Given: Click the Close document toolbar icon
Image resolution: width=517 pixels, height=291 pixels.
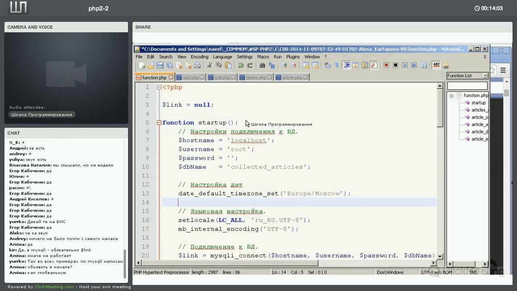Looking at the screenshot, I should click(x=179, y=65).
